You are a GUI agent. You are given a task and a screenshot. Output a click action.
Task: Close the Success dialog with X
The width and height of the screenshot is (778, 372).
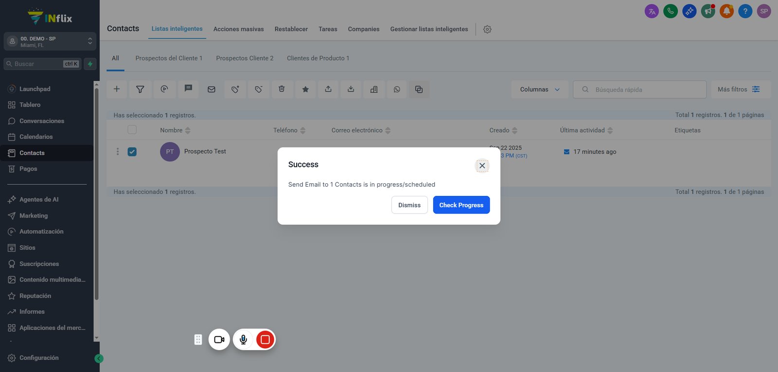coord(482,165)
